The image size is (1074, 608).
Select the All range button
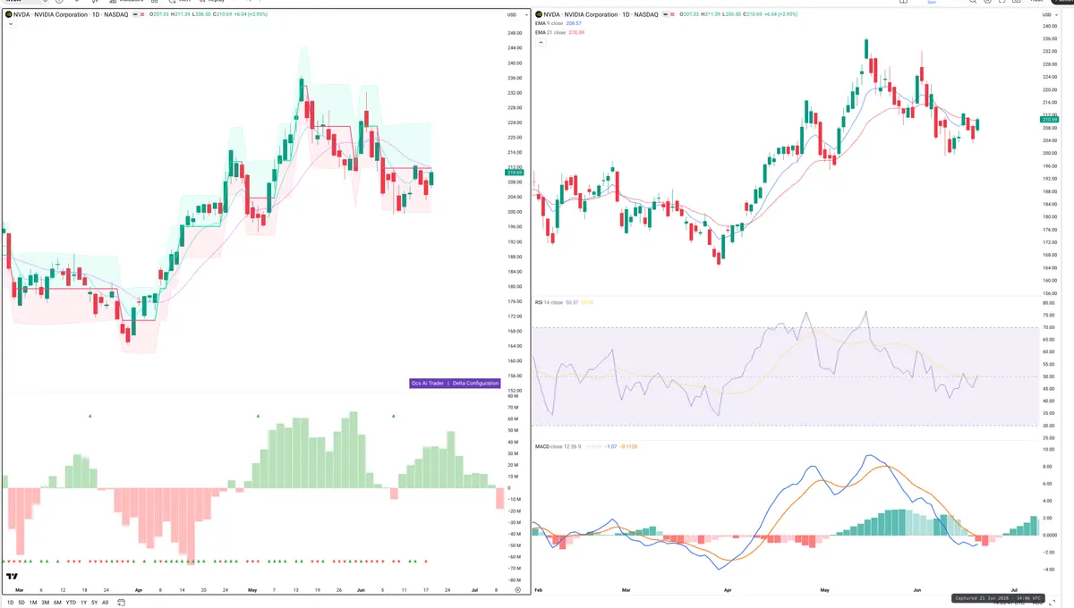click(x=105, y=603)
